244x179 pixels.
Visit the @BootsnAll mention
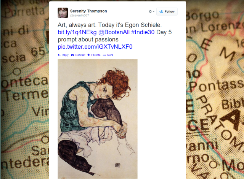click(114, 32)
